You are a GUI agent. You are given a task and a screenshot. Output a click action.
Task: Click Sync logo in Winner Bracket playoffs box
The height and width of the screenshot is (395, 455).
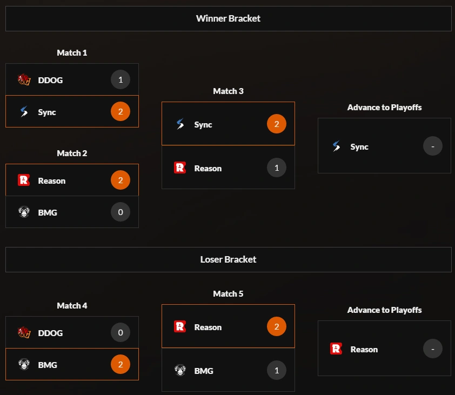(336, 146)
